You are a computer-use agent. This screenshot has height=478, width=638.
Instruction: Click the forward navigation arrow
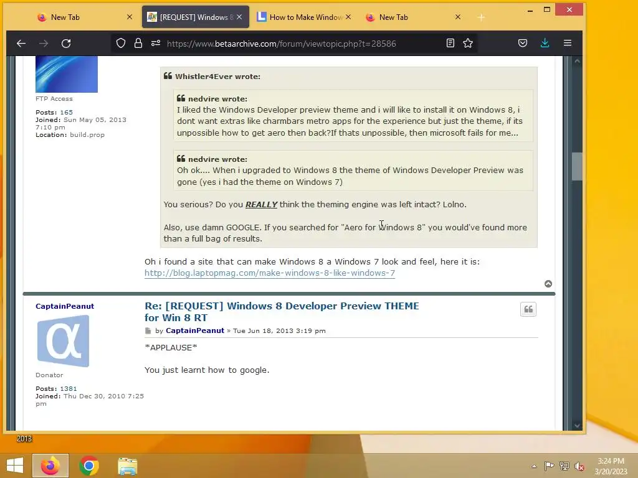pos(44,43)
